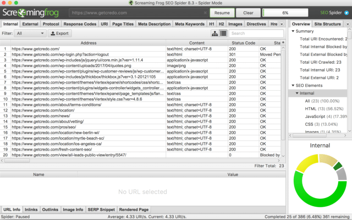Sort by Content column header

[197, 43]
